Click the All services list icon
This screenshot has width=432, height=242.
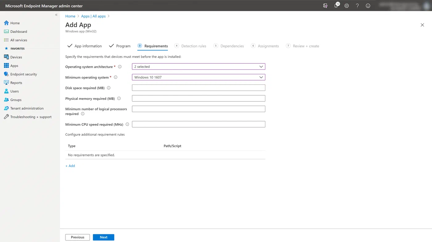(6, 40)
